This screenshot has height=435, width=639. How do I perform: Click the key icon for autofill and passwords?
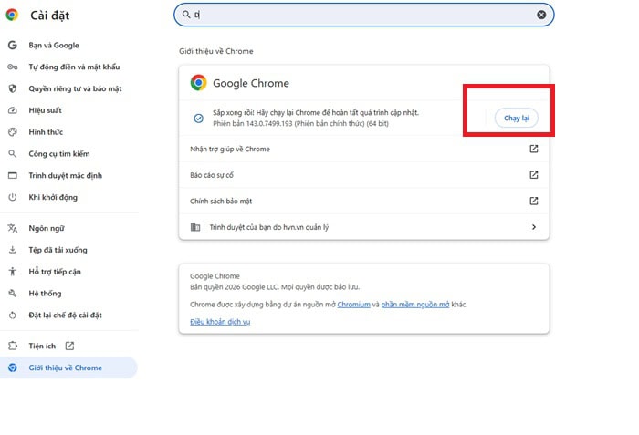click(x=13, y=67)
